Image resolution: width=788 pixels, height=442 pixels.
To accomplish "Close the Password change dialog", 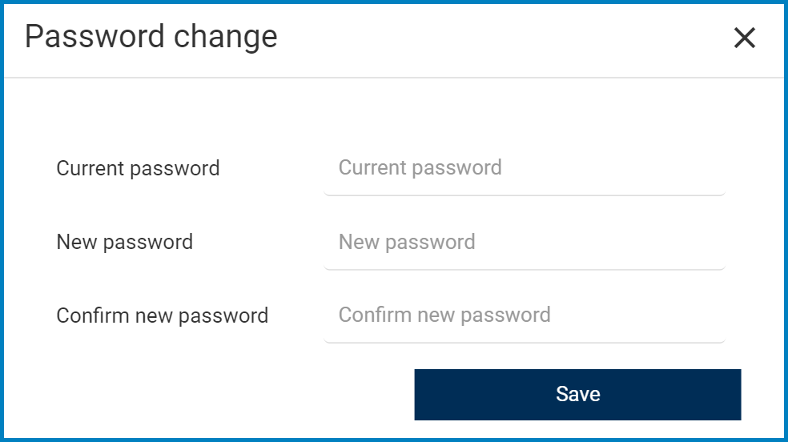I will click(x=744, y=38).
